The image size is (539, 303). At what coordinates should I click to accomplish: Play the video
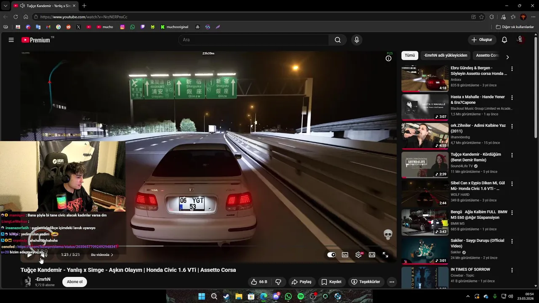coord(29,255)
